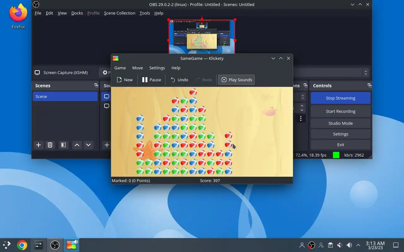Launch Chrome from the taskbar
Screen dimensions: 404x252
22,245
